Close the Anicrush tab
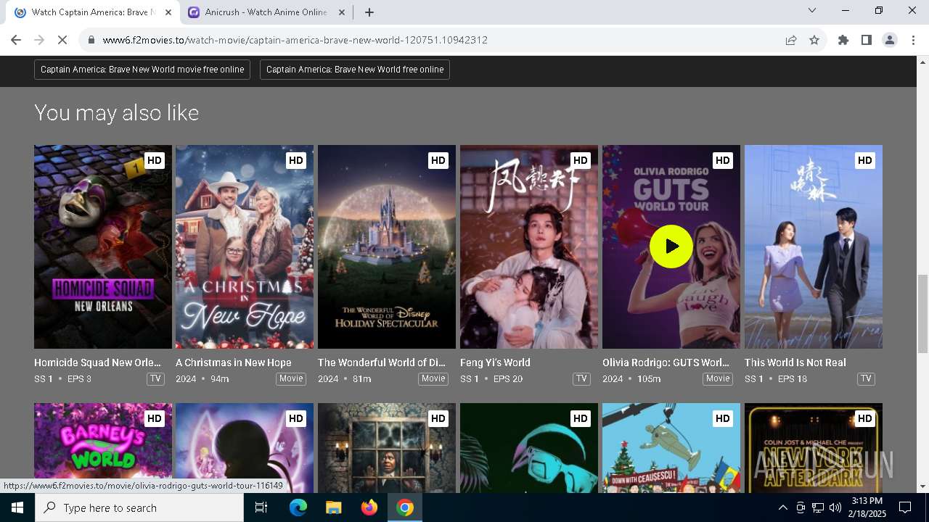Viewport: 929px width, 522px height. [x=342, y=12]
